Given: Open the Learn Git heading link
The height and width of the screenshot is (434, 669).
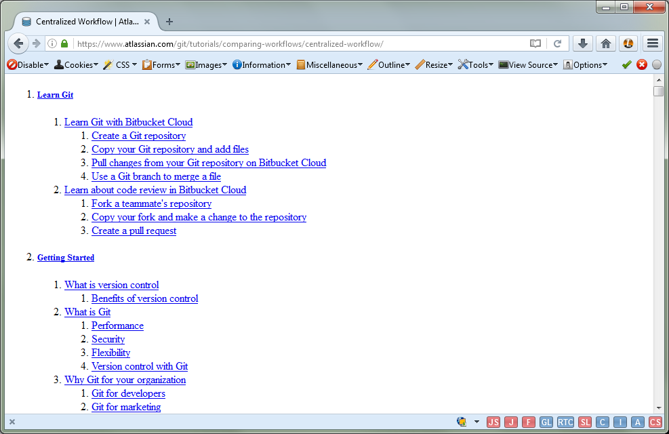Looking at the screenshot, I should tap(55, 95).
